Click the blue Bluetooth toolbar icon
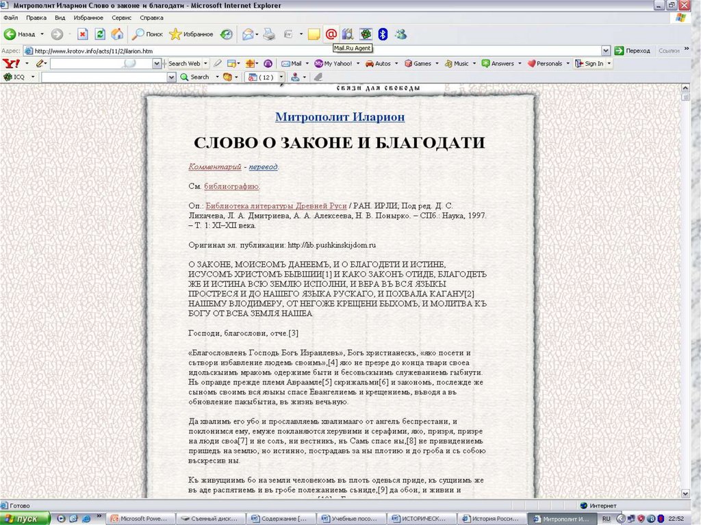 pyautogui.click(x=383, y=34)
